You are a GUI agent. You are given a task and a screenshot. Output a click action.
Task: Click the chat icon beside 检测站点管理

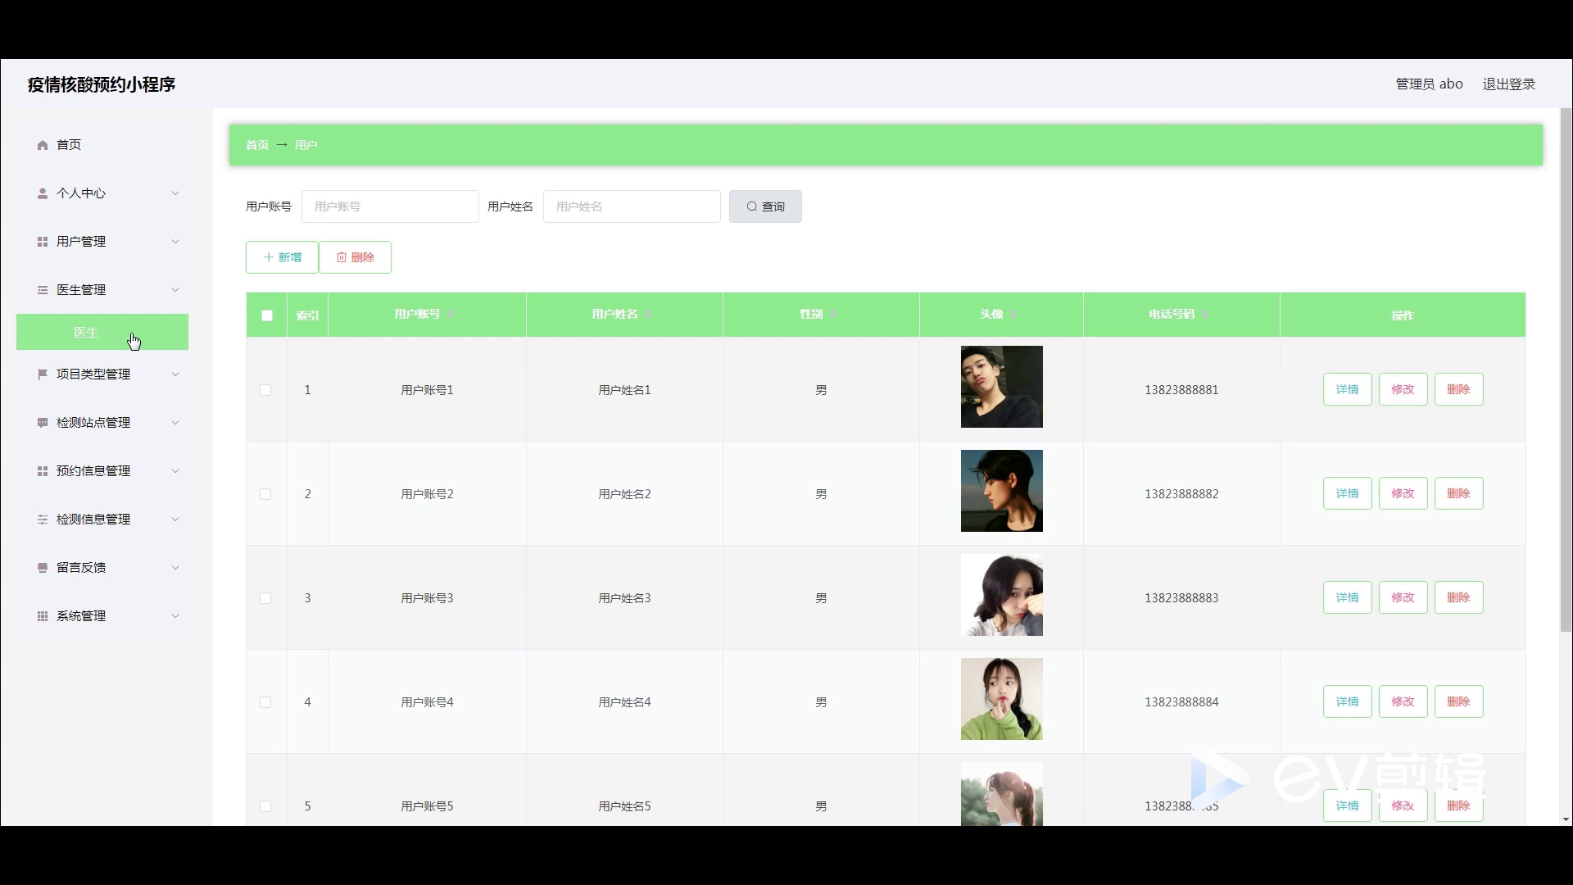pos(43,423)
